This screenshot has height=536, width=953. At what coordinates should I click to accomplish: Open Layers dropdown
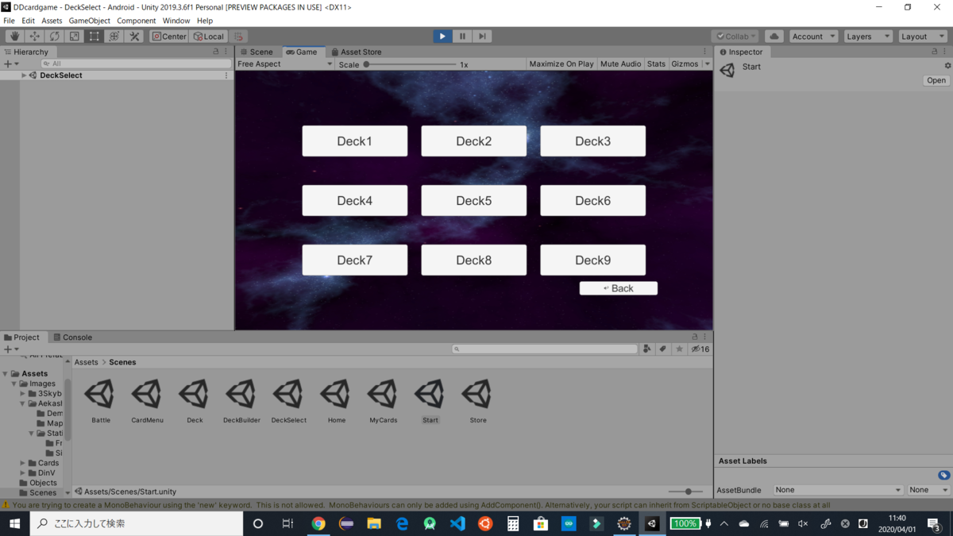point(867,37)
